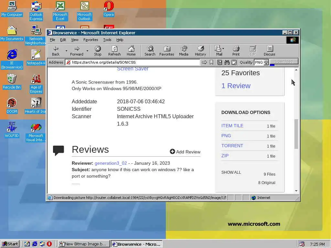Screen dimensions: 331x248
Task: Click the saved page icon in address toolbar
Action: 220,62
